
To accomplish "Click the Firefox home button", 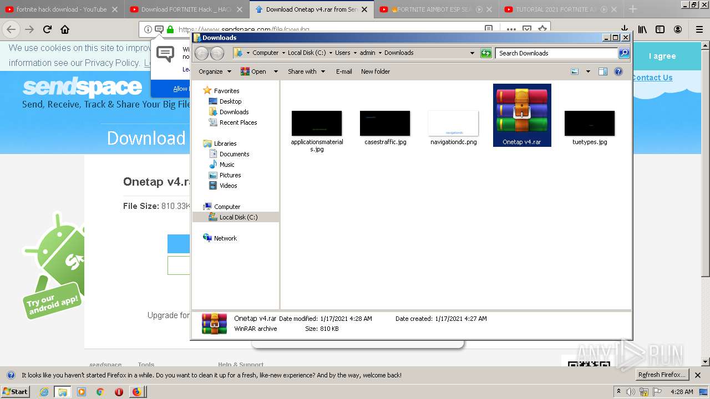I will (x=65, y=29).
